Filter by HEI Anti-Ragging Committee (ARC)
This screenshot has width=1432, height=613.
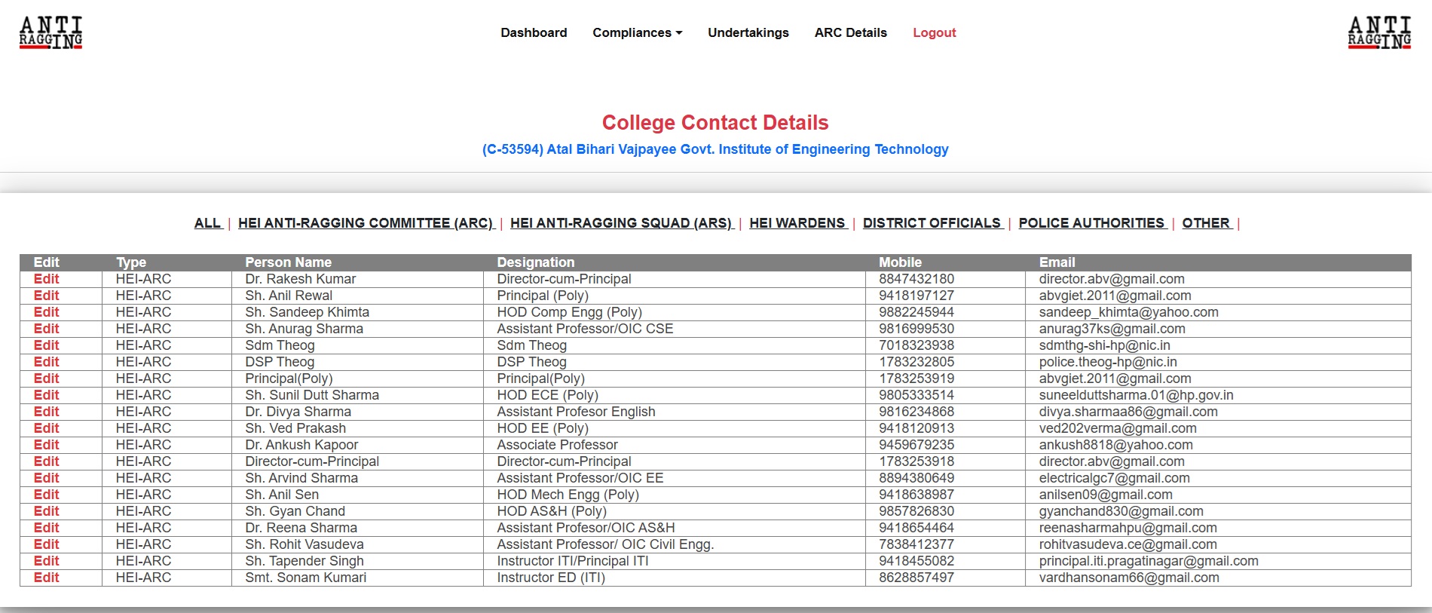click(x=366, y=223)
